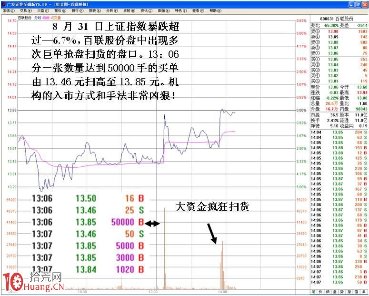Click the 分时 chart legend label
Screen dimensions: 369x296
click(38, 18)
